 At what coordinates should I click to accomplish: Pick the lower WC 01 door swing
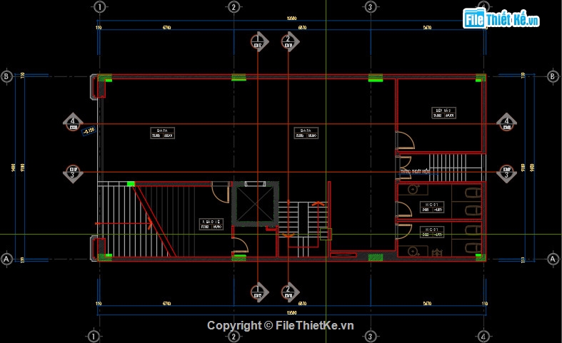click(404, 231)
